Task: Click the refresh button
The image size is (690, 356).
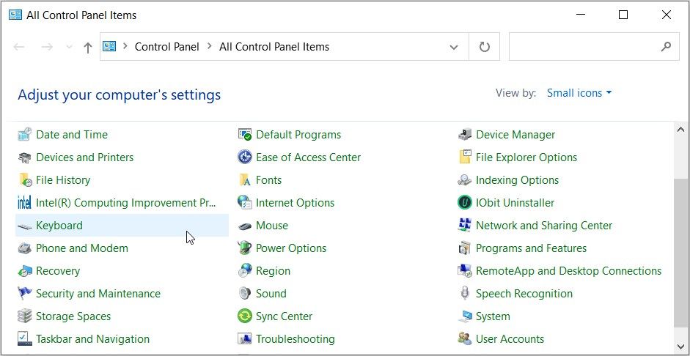Action: pyautogui.click(x=484, y=47)
